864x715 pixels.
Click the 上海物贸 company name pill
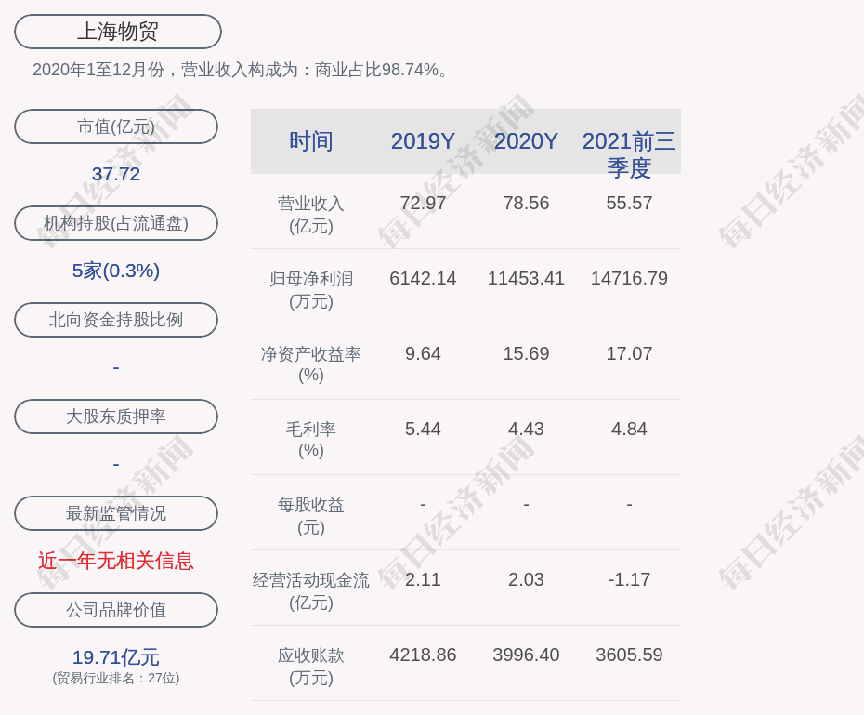[117, 32]
